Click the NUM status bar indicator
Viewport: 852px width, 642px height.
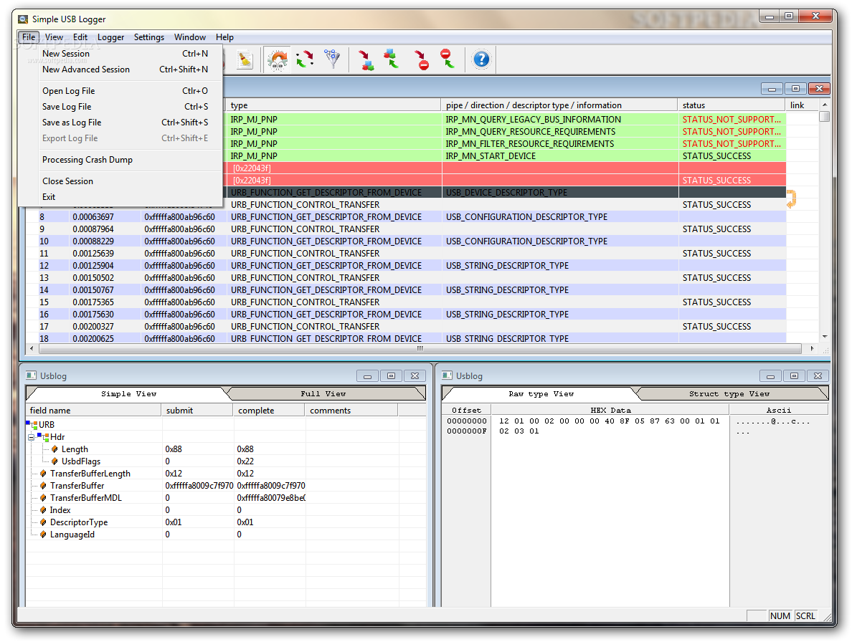[x=780, y=615]
